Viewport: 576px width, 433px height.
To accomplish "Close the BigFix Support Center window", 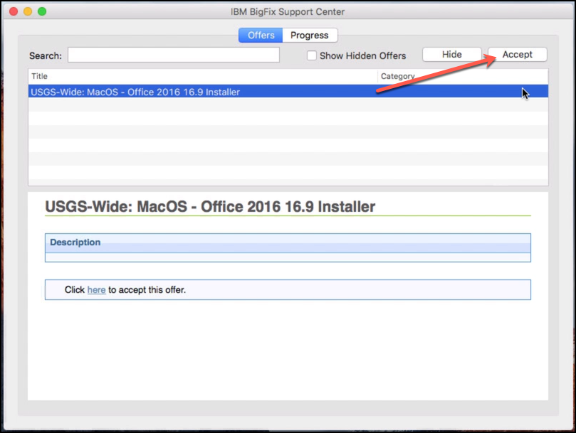I will click(x=14, y=11).
